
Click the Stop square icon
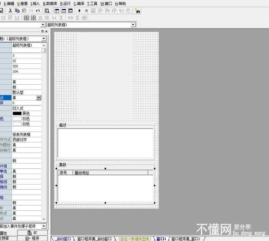pos(86,11)
